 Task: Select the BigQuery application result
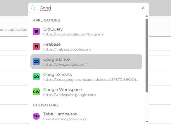coord(86,31)
